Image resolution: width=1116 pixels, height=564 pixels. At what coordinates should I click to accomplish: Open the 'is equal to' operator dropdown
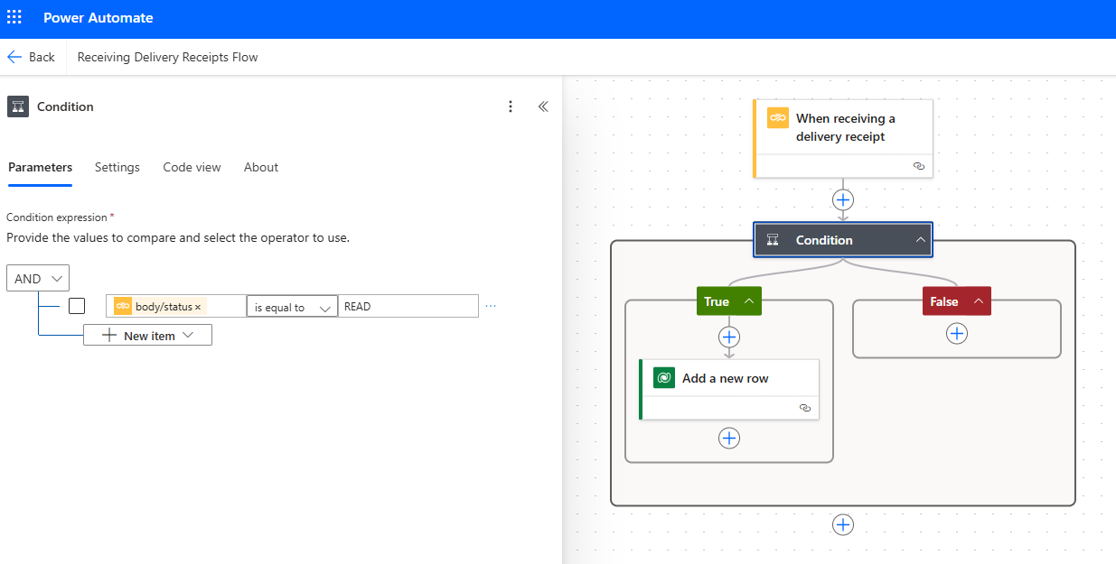tap(292, 307)
